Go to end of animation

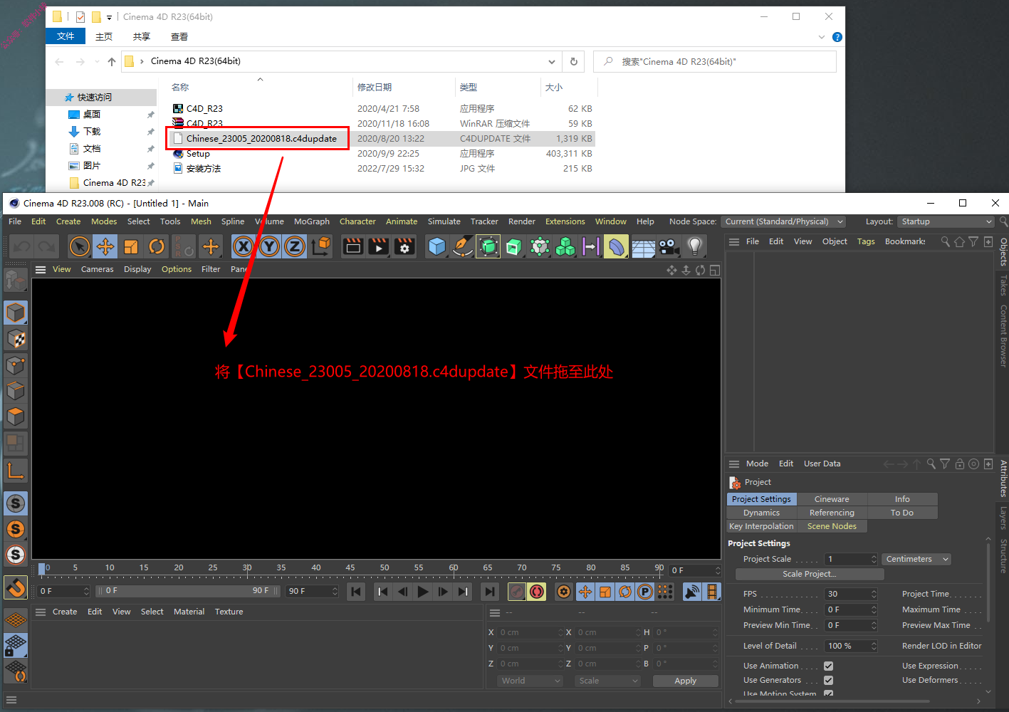tap(490, 592)
